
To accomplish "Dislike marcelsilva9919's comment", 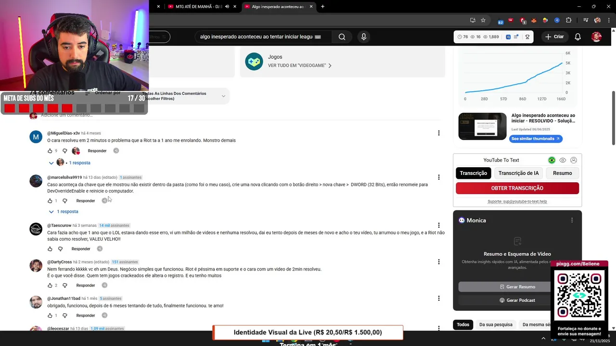I will [x=65, y=201].
